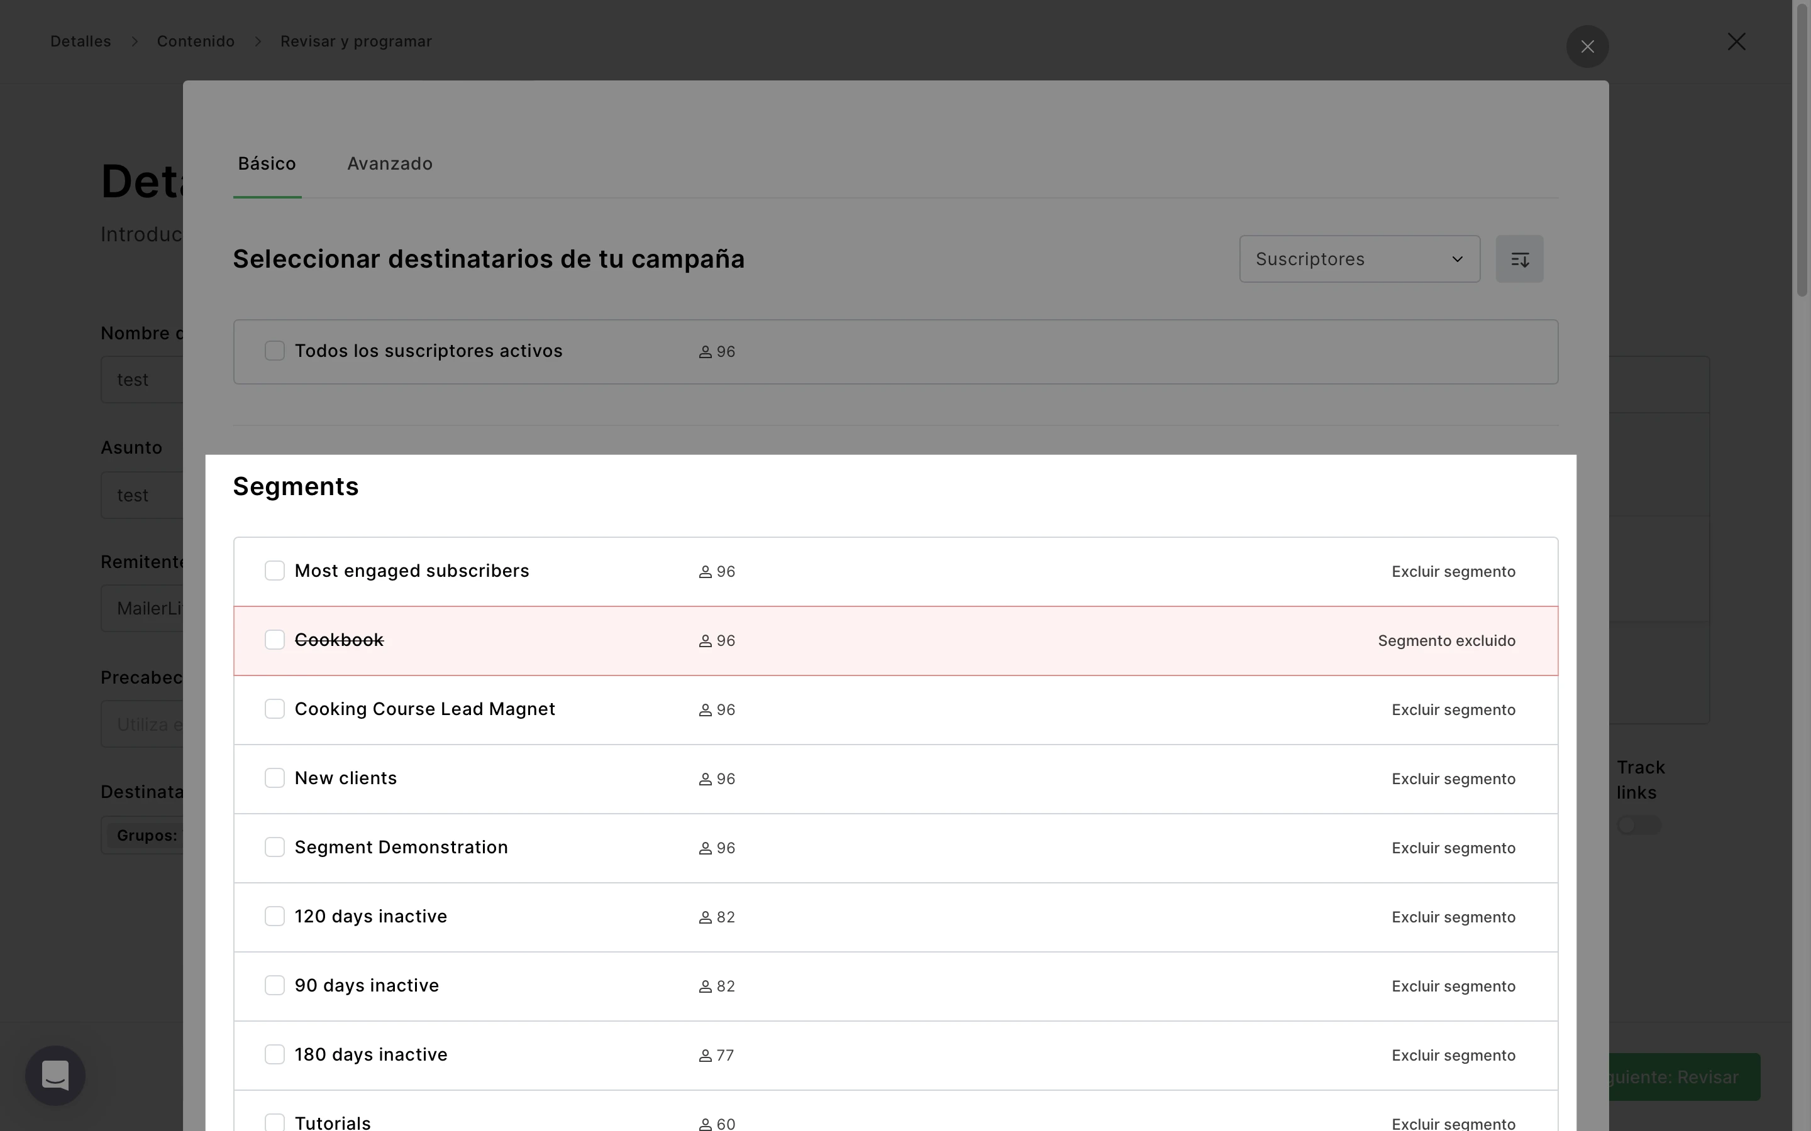Switch to the Avanzado tab
The height and width of the screenshot is (1131, 1811).
pos(389,164)
